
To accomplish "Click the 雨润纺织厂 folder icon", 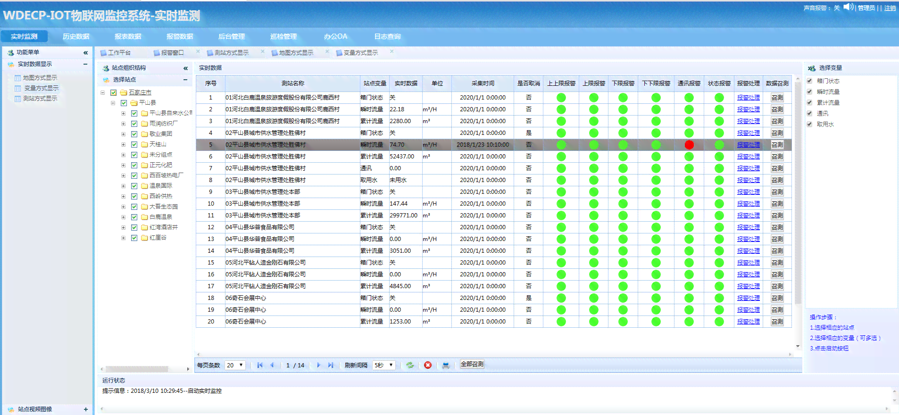I will coord(144,124).
